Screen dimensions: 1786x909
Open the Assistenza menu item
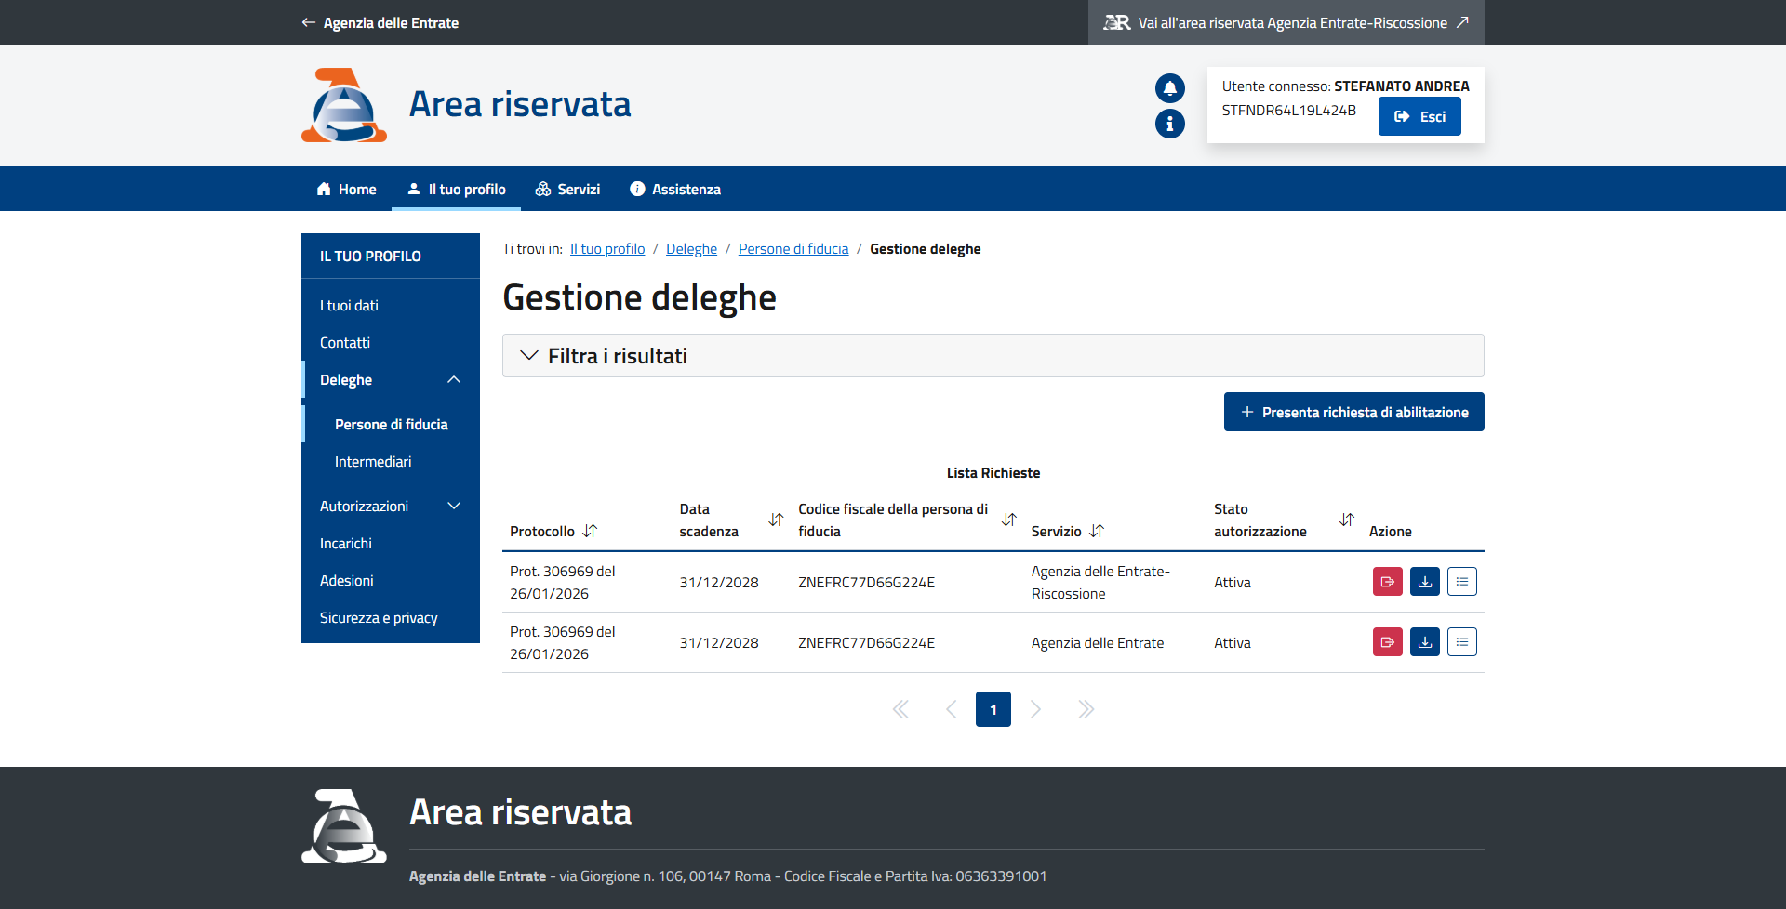click(x=675, y=190)
